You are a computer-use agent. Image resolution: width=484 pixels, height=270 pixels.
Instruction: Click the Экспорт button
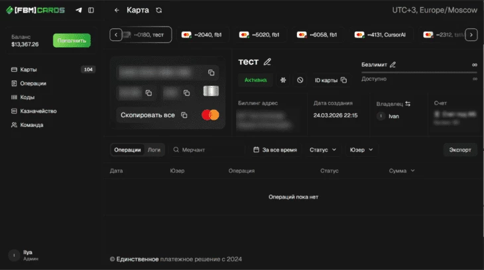tap(459, 150)
